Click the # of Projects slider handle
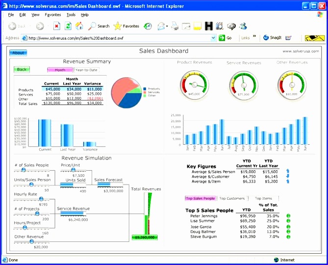328x265 pixels. [37, 213]
